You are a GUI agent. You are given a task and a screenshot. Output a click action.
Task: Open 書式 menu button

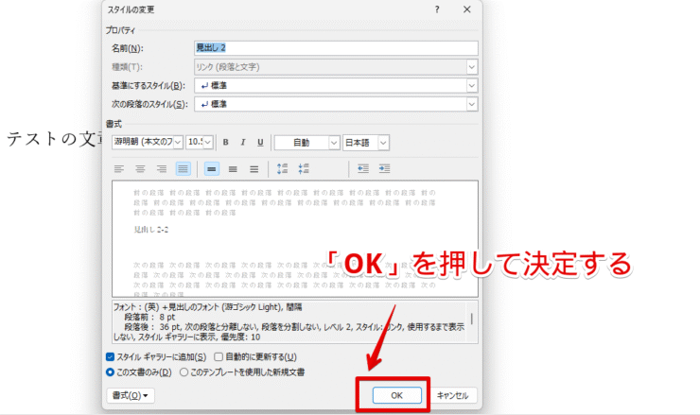[131, 395]
